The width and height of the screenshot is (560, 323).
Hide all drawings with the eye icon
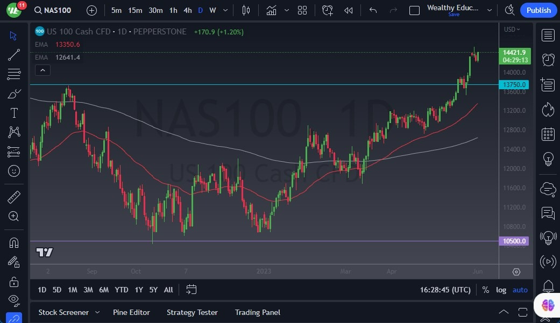click(14, 300)
